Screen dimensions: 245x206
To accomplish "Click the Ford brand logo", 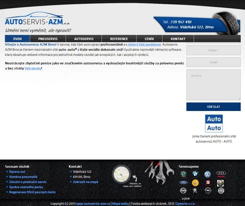I will [183, 183].
